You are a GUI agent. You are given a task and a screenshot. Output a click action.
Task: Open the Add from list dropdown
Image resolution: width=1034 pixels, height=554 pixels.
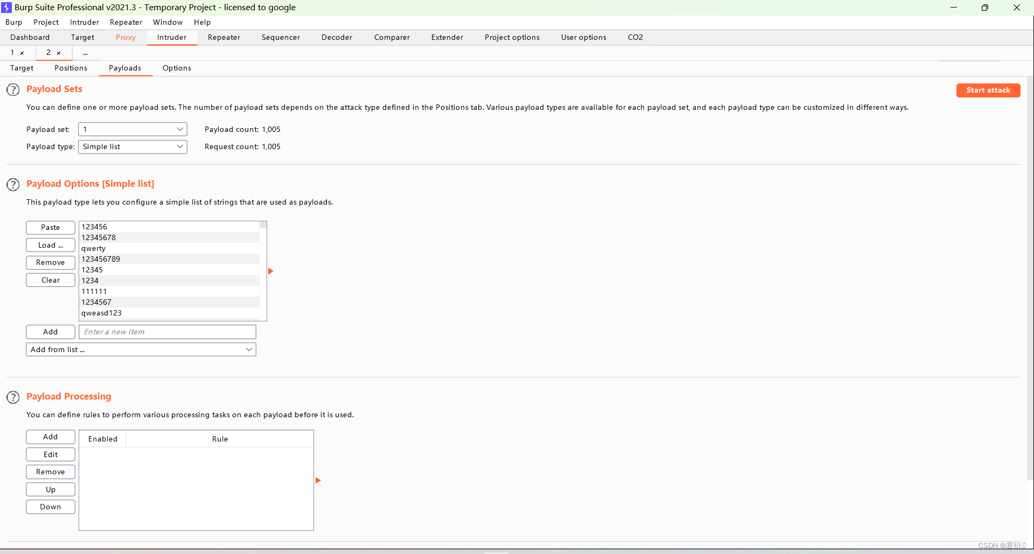coord(141,349)
